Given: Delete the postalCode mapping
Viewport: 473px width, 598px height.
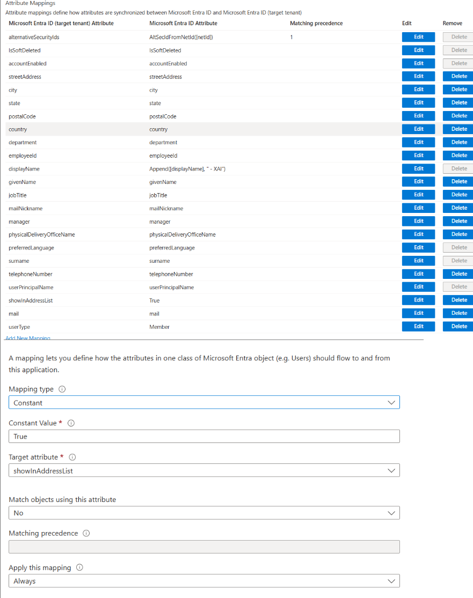Looking at the screenshot, I should point(459,115).
